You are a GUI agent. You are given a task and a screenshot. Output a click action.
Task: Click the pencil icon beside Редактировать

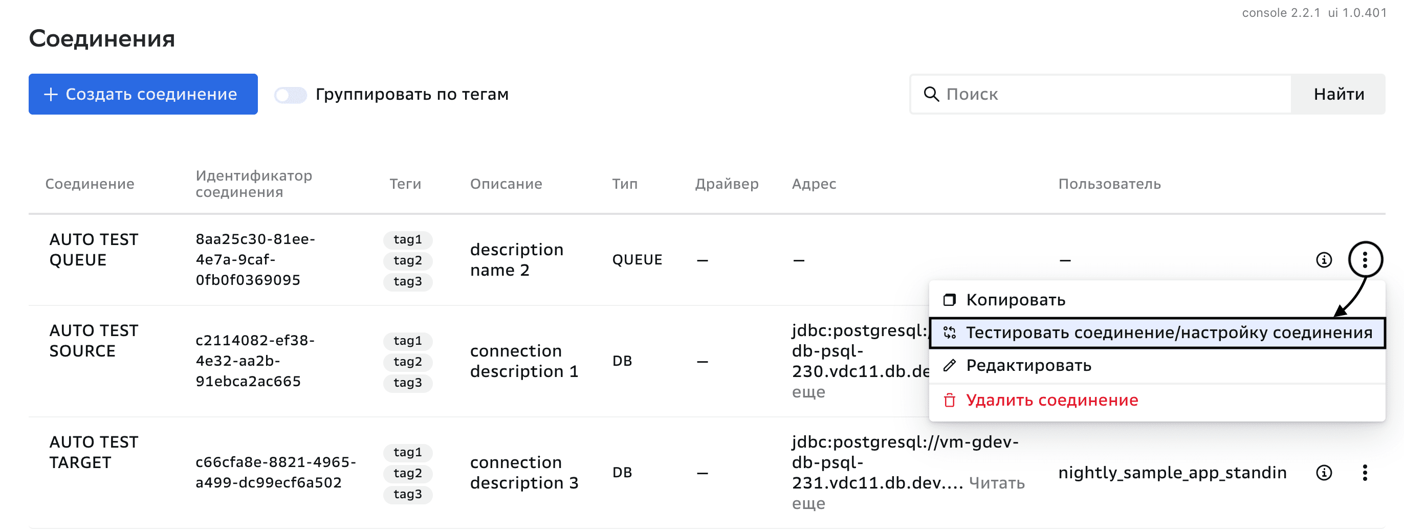(950, 365)
